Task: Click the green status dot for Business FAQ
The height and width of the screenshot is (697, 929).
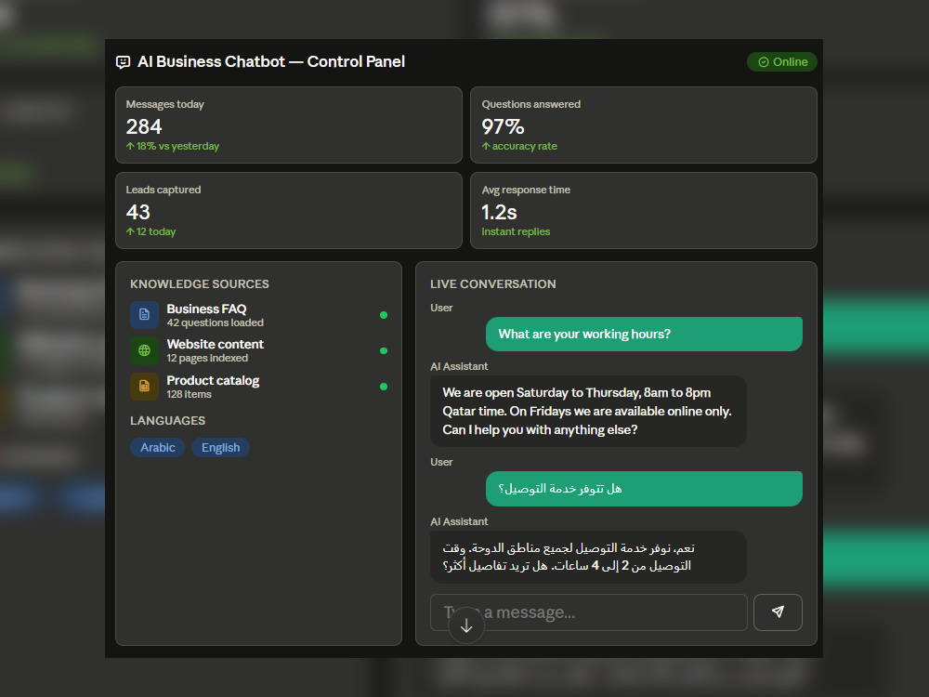Action: [x=384, y=315]
